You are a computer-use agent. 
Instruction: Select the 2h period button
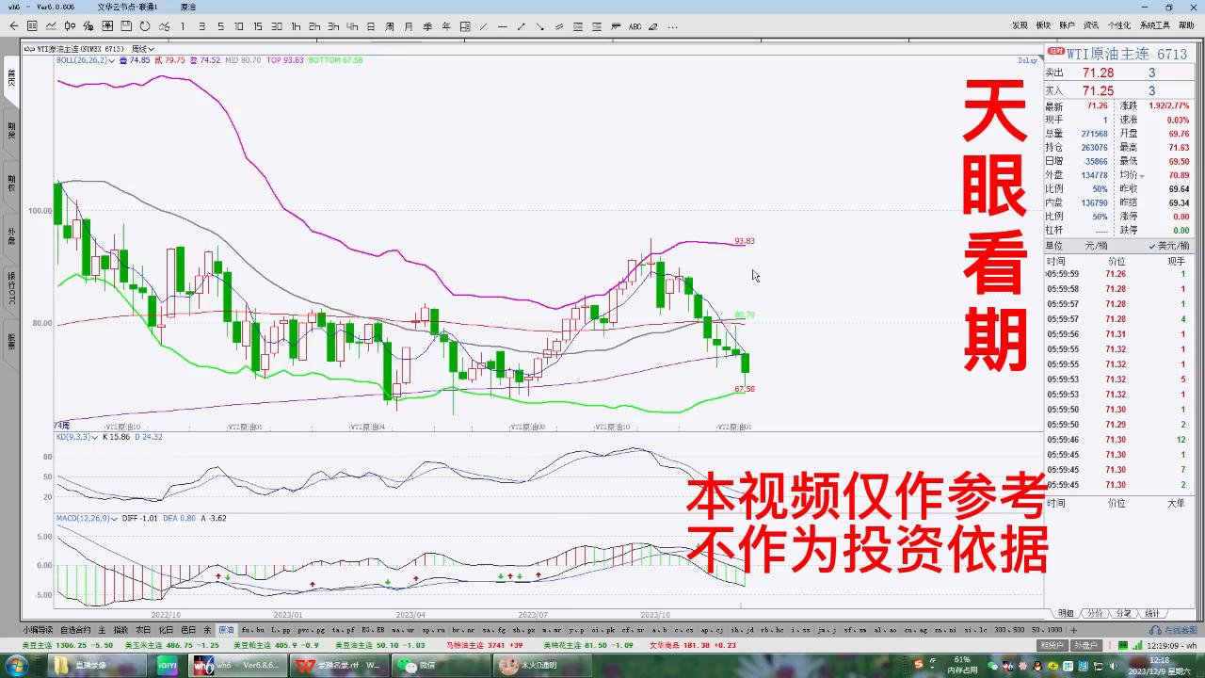[x=314, y=26]
